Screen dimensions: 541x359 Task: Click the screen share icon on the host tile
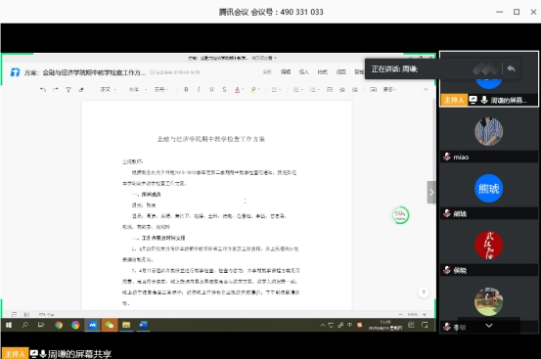[473, 100]
